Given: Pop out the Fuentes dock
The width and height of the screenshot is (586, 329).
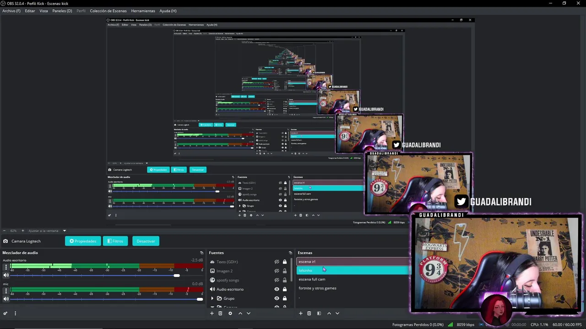Looking at the screenshot, I should click(290, 253).
